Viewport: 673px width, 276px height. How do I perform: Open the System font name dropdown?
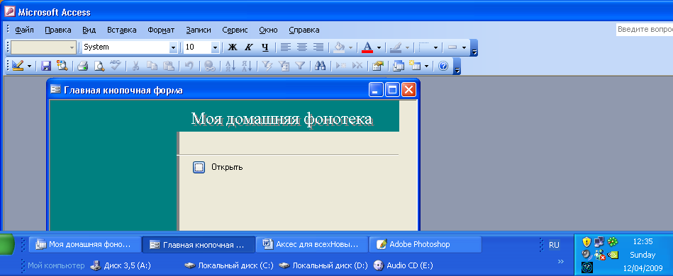(174, 47)
